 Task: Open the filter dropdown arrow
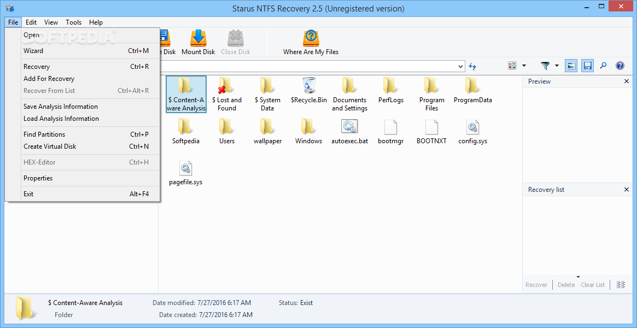pos(557,66)
